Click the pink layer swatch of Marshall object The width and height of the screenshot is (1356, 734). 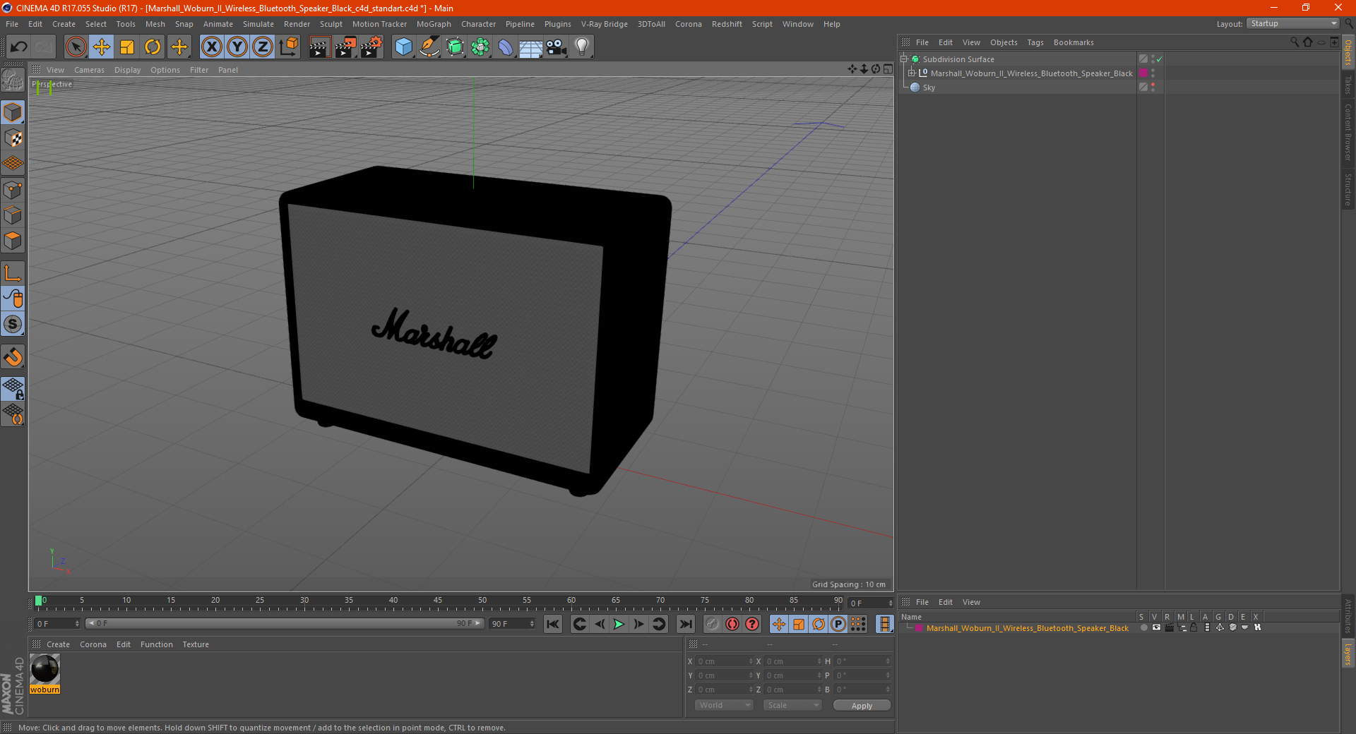tap(1143, 73)
